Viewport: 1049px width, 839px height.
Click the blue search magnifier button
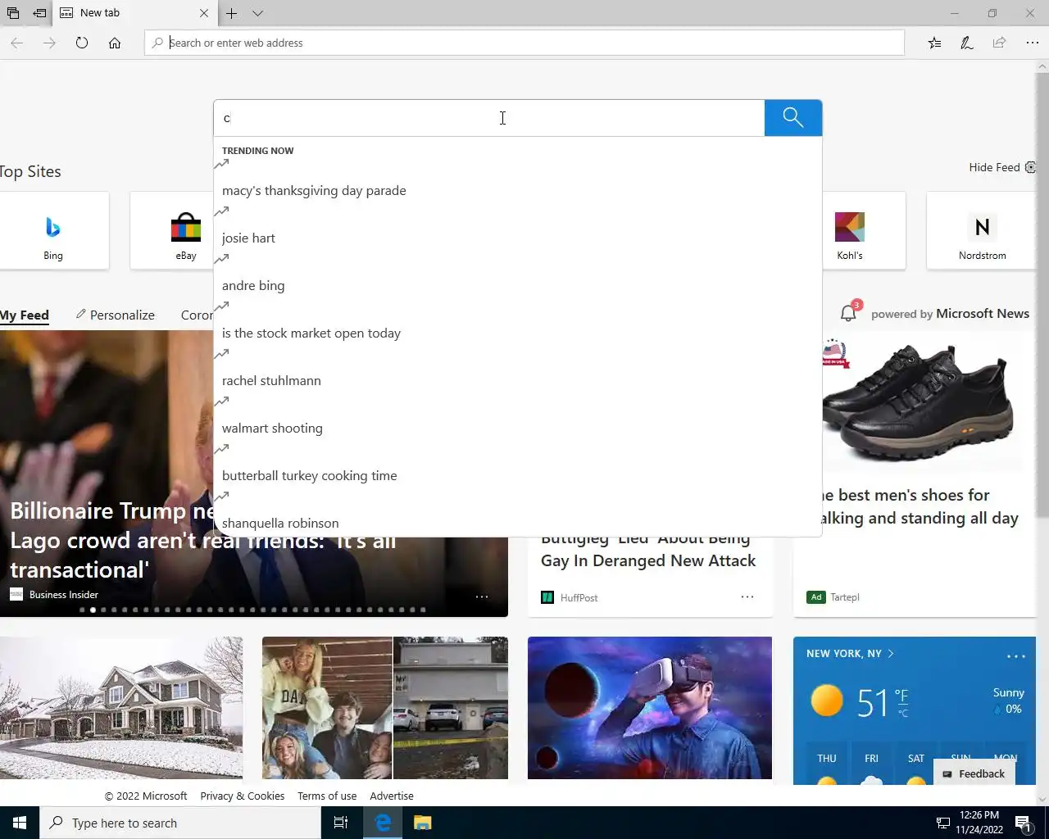792,118
